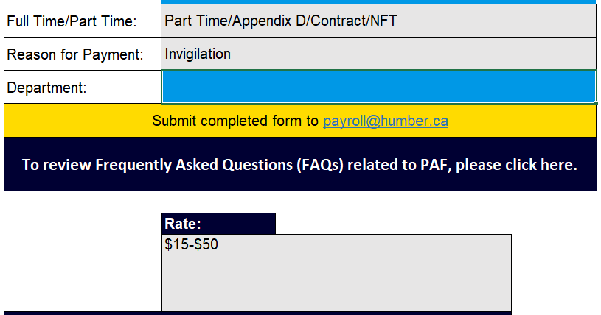Image resolution: width=601 pixels, height=315 pixels.
Task: Open the payroll@humber.ca email link
Action: tap(386, 121)
